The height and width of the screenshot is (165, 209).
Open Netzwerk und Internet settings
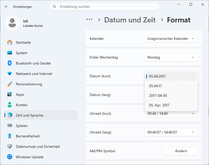click(41, 74)
